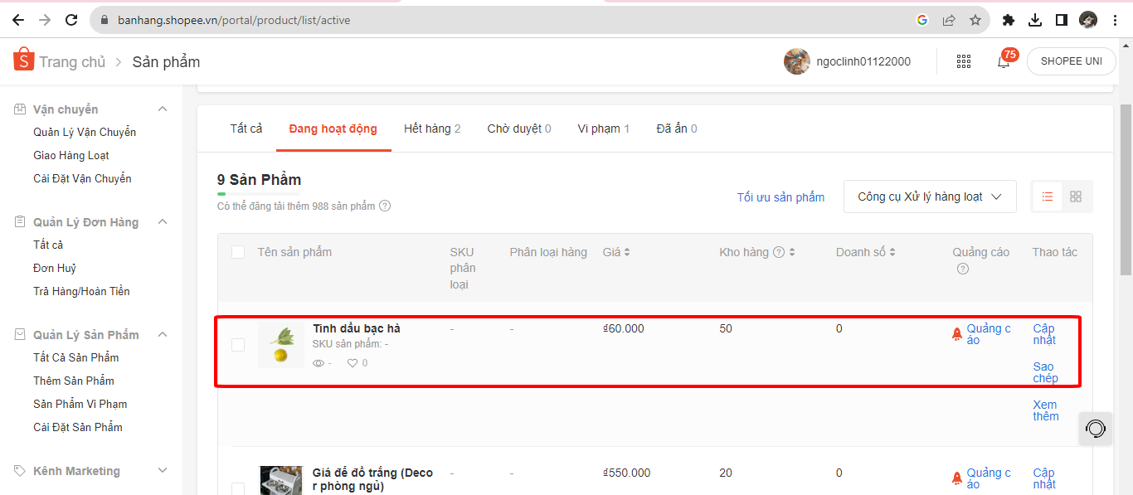Check the Tinh dầu bạc hà row
The image size is (1133, 495).
238,345
